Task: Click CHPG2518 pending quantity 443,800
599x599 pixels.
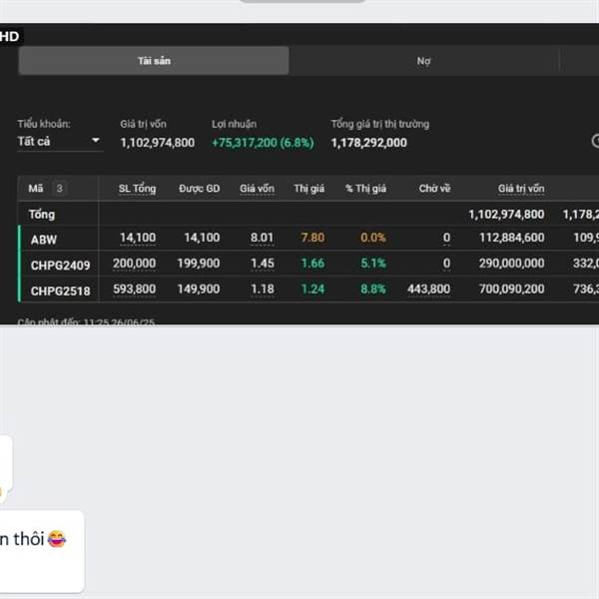Action: coord(428,289)
